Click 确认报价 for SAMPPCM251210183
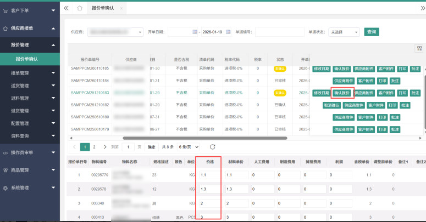426x222 pixels. pos(342,93)
